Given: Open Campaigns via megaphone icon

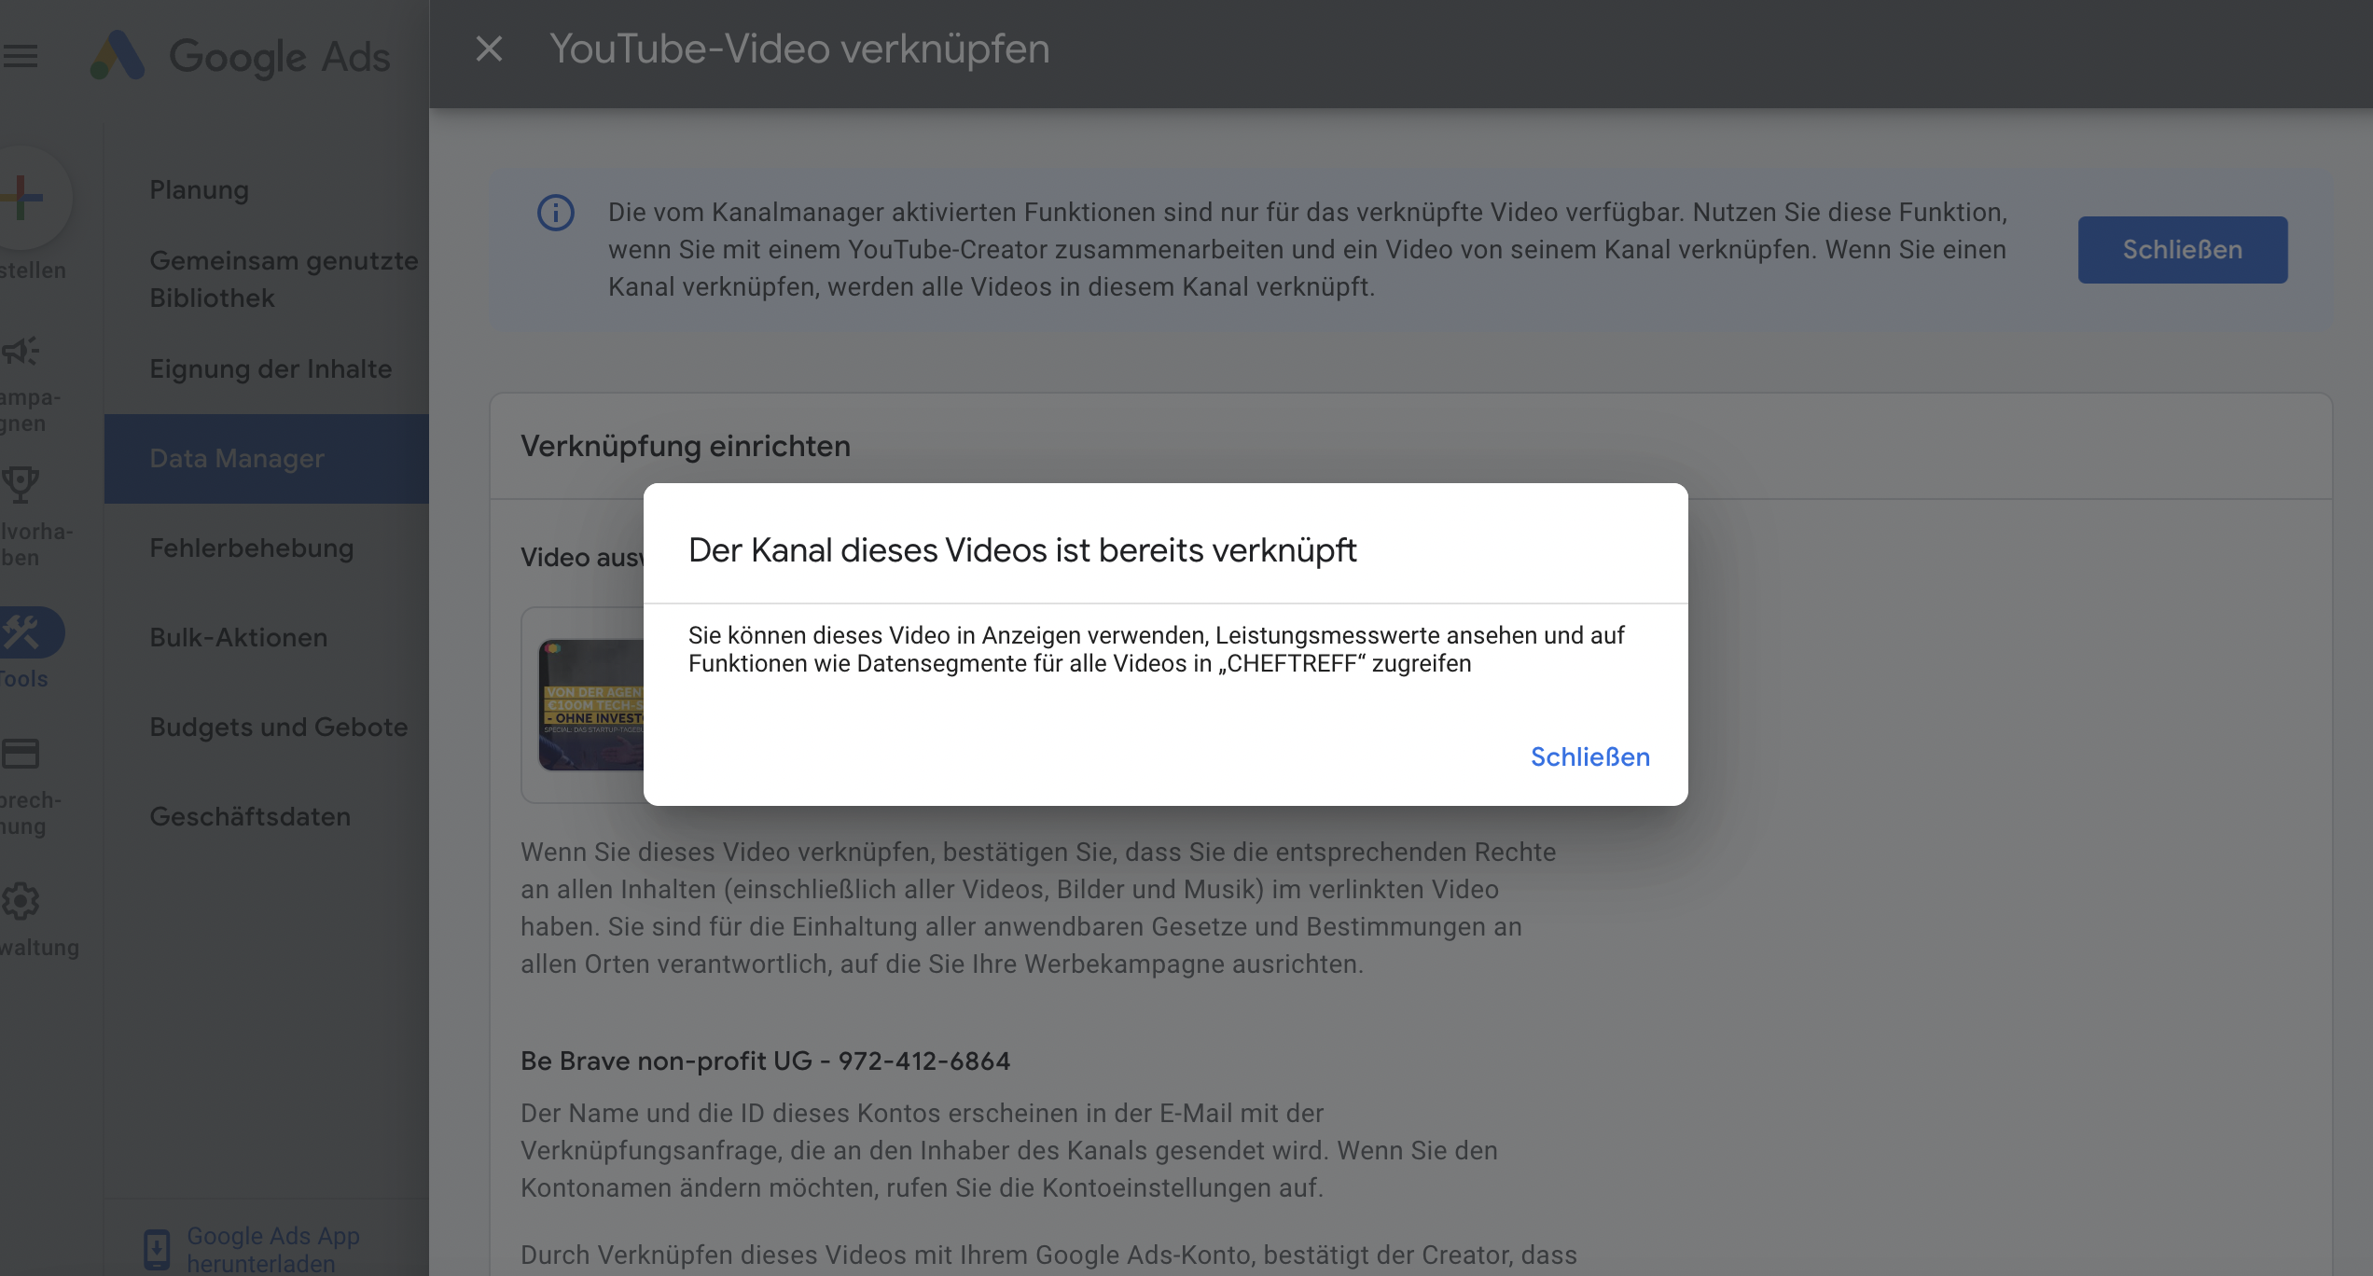Looking at the screenshot, I should point(21,351).
